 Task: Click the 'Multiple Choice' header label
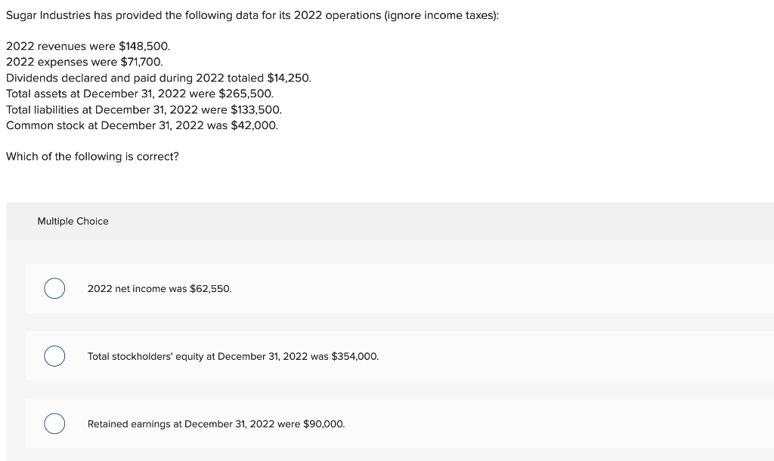click(73, 221)
